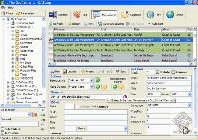Viewport: 198px width, 140px height.
Task: Open the Help menu
Action: point(11,7)
